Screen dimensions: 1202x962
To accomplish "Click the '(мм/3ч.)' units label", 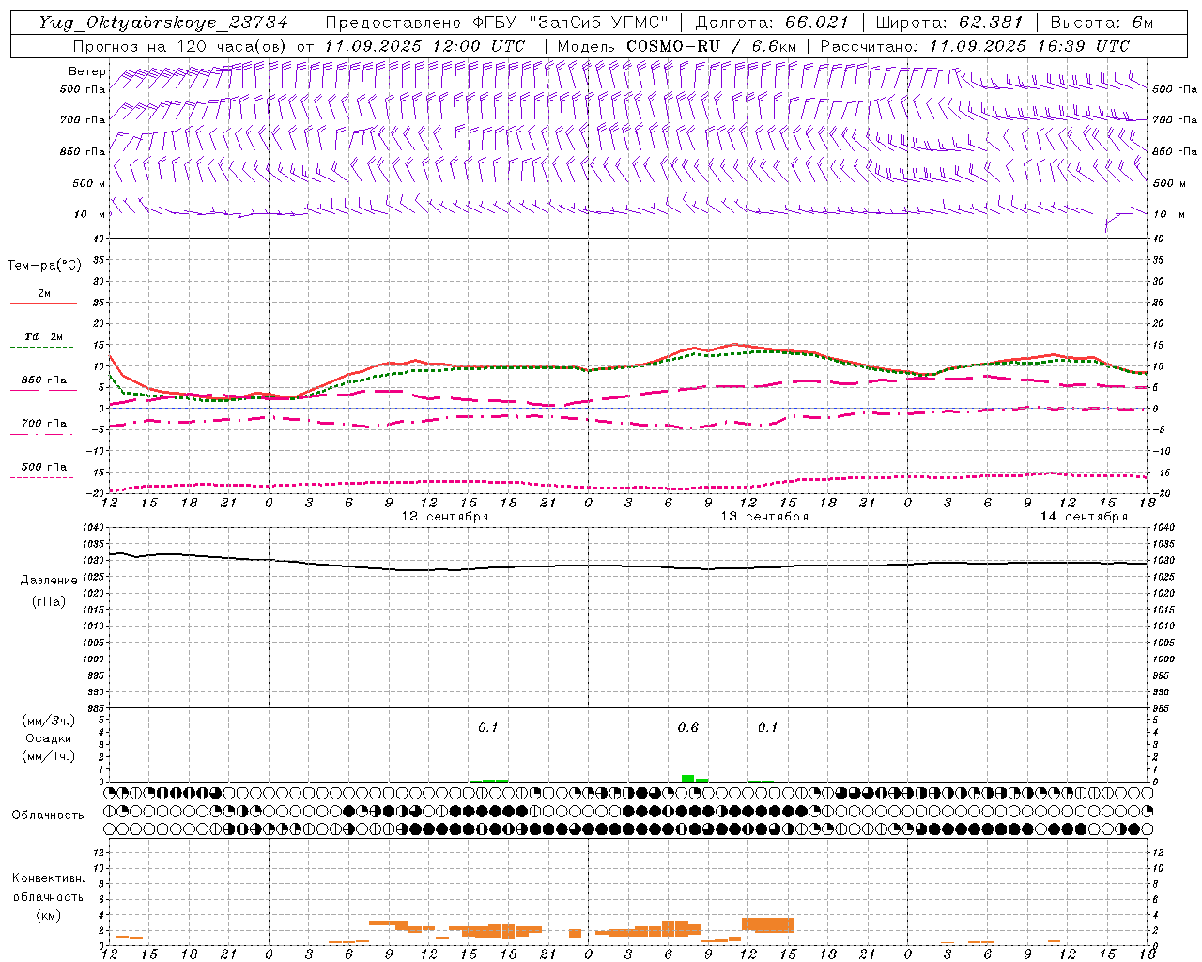I will (x=49, y=721).
